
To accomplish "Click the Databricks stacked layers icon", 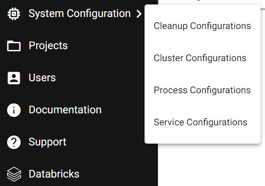I will [x=14, y=174].
